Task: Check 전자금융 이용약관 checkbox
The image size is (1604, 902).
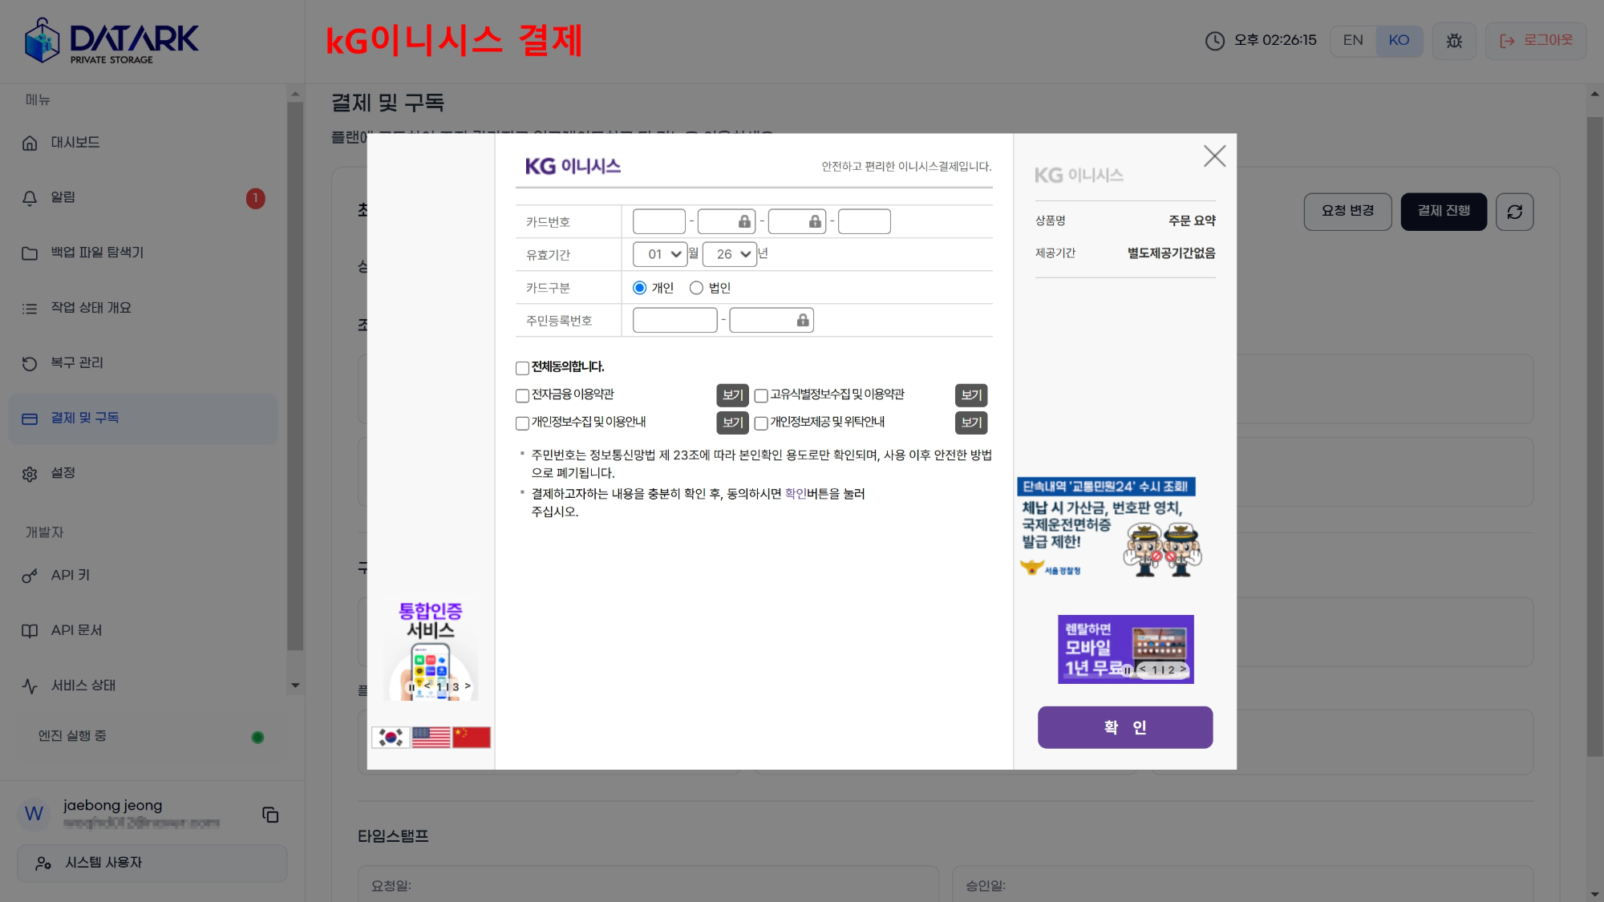Action: tap(522, 395)
